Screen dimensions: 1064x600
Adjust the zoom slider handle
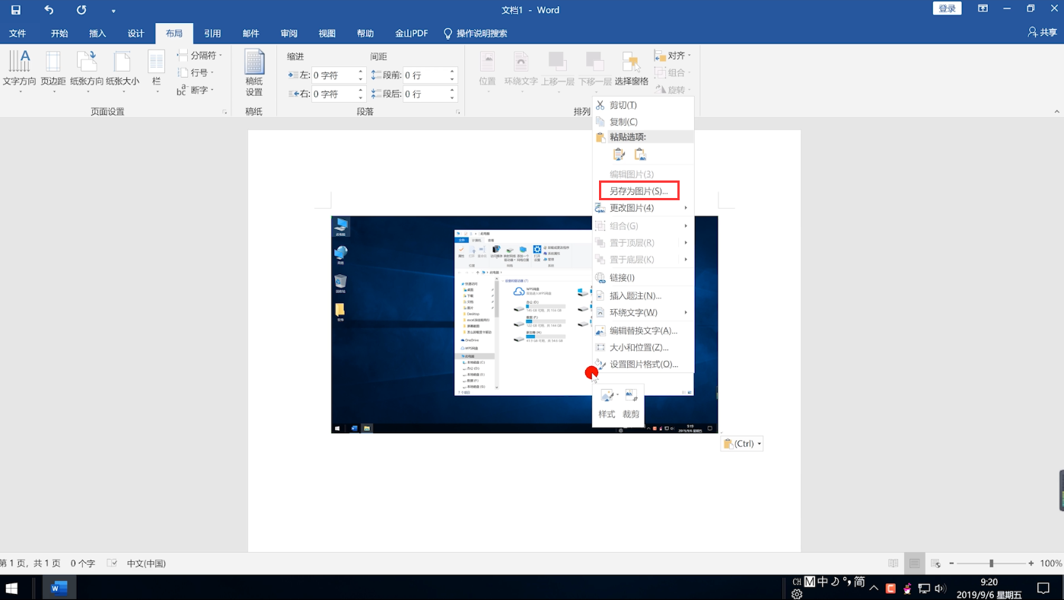(x=991, y=563)
